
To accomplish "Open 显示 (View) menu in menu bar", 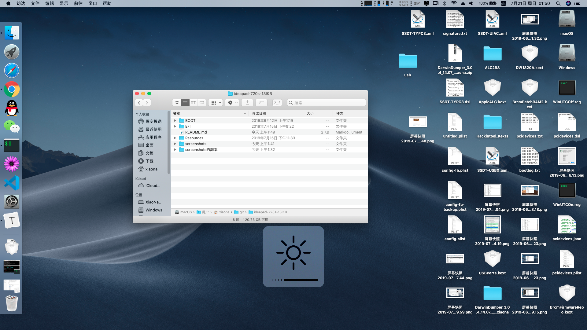I will pos(64,3).
